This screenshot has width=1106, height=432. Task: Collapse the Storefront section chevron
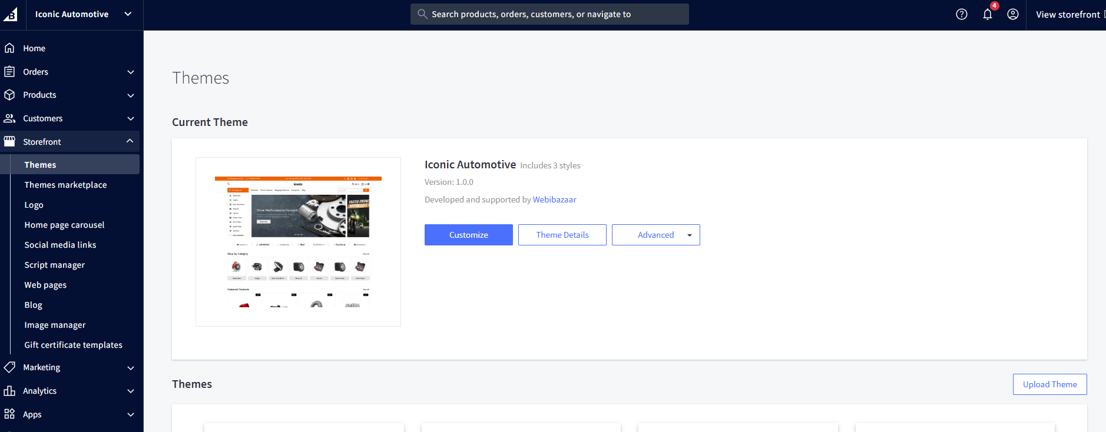click(130, 141)
